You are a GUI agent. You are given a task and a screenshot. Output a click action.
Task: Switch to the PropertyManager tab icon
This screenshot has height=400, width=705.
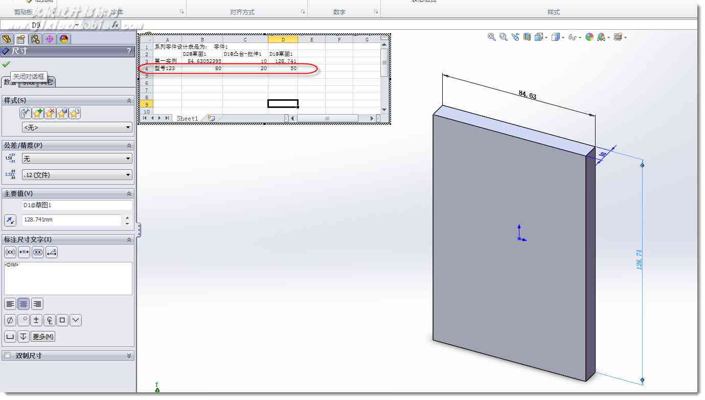click(x=21, y=39)
